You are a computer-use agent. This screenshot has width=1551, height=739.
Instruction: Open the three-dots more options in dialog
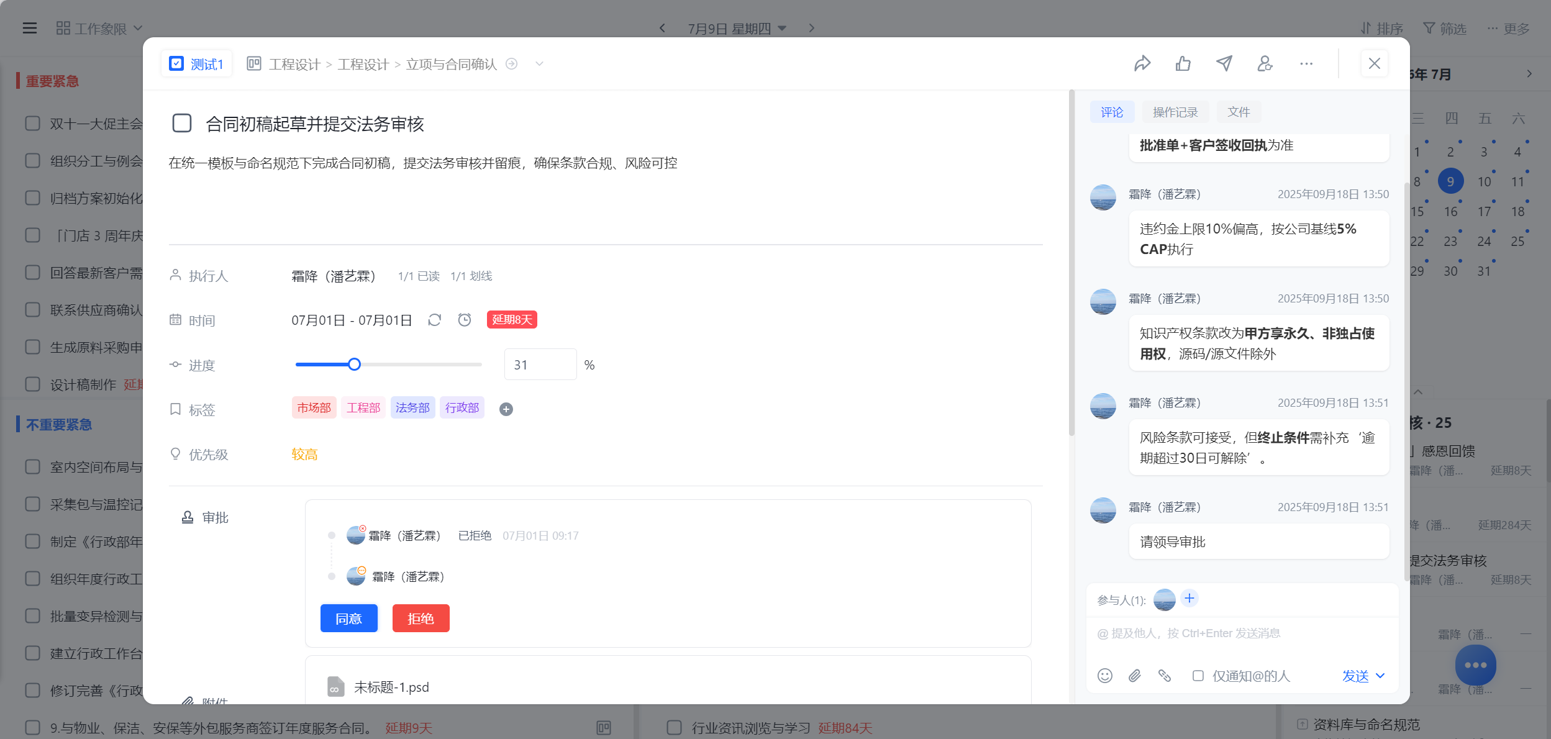pyautogui.click(x=1306, y=63)
